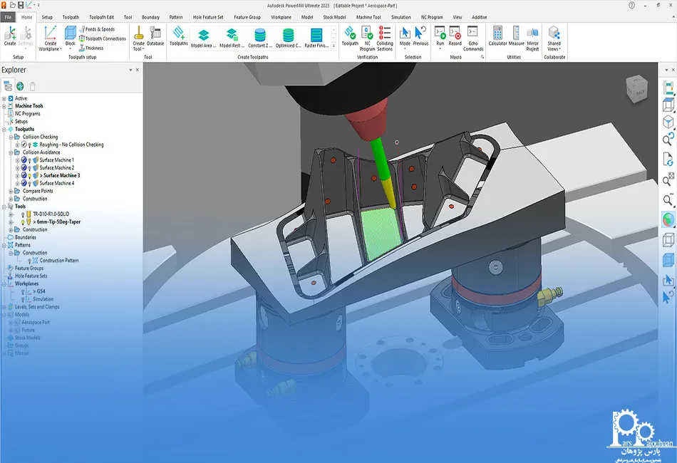Click Feeds & Speeds button
The image size is (677, 463).
[100, 29]
